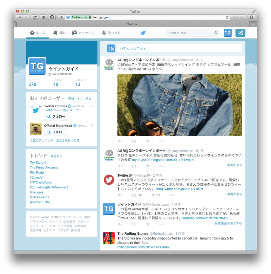271x274 pixels.
Task: Open the rollingstones.com link in tweet
Action: click(x=145, y=247)
